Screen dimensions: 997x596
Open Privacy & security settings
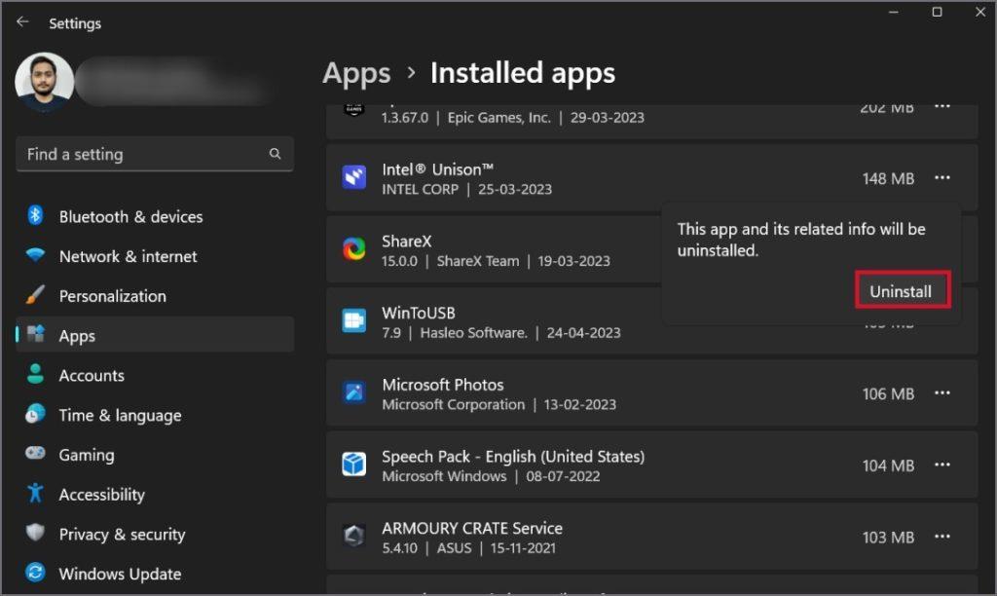[x=155, y=535]
